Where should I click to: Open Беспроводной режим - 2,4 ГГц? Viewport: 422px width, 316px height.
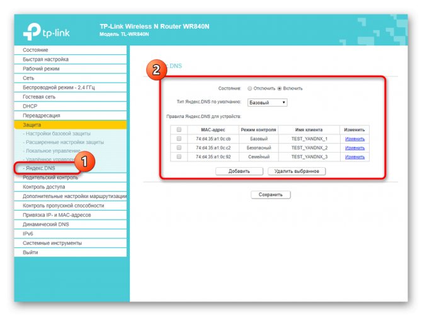tap(71, 88)
